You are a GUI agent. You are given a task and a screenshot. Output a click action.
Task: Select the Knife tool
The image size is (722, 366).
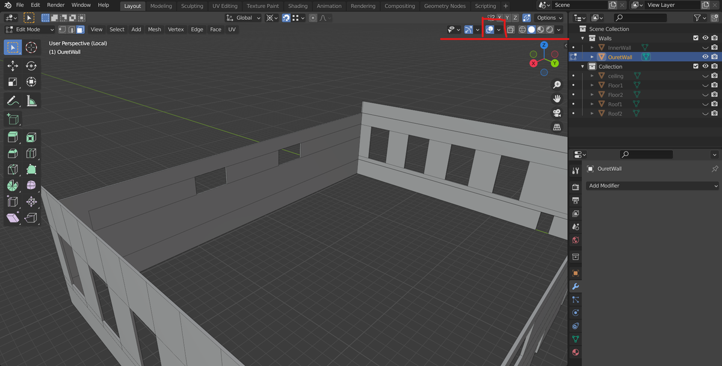[x=13, y=169]
